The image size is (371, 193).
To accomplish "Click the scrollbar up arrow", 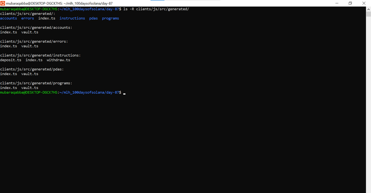I will coord(368,9).
